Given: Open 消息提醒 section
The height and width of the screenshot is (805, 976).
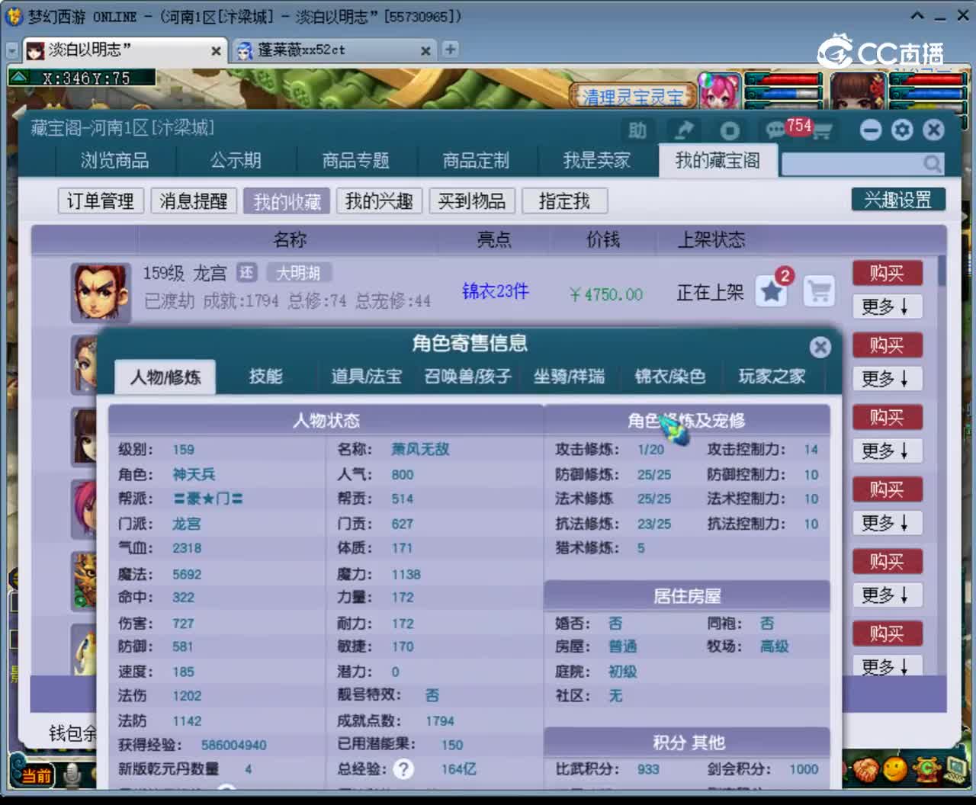Looking at the screenshot, I should 194,201.
